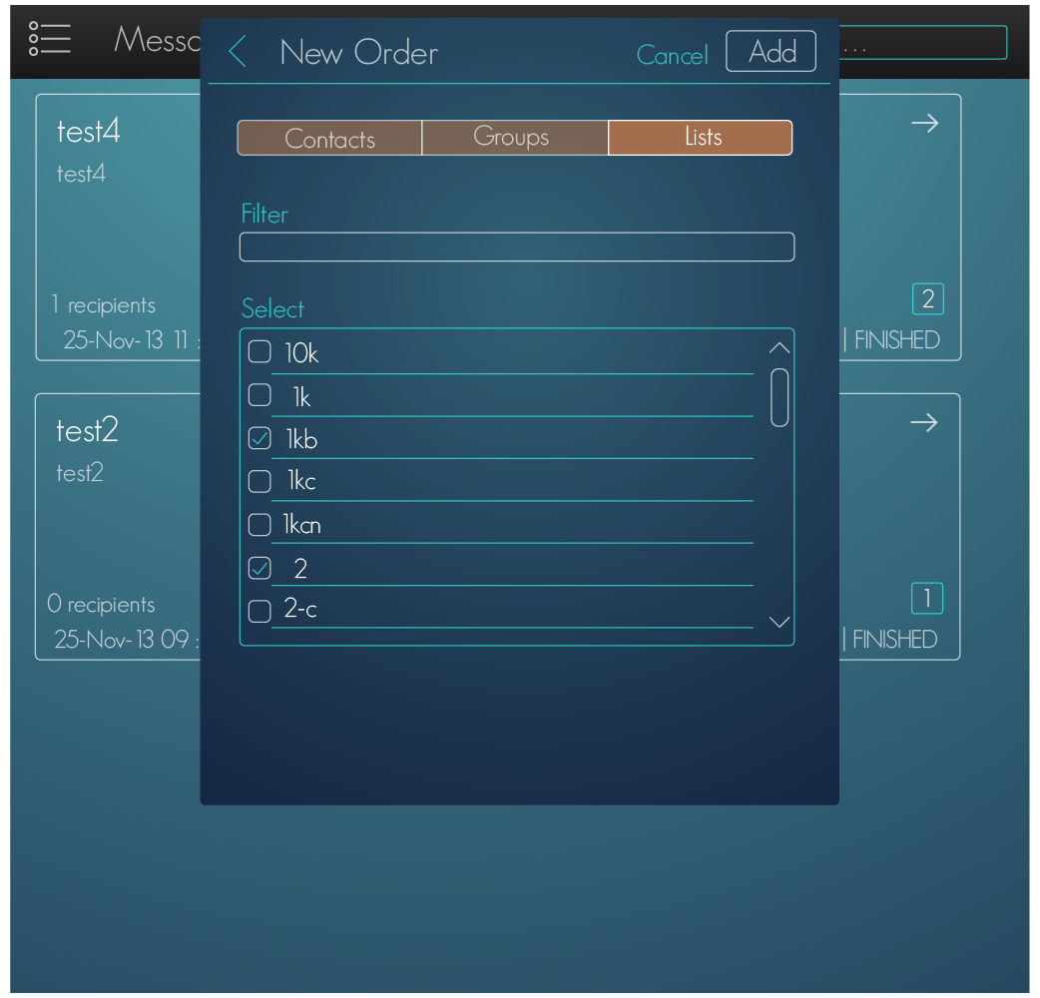Open test4 message via arrow icon
The width and height of the screenshot is (1040, 998).
tap(924, 124)
